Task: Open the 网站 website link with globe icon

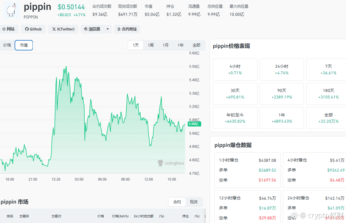Action: point(9,29)
